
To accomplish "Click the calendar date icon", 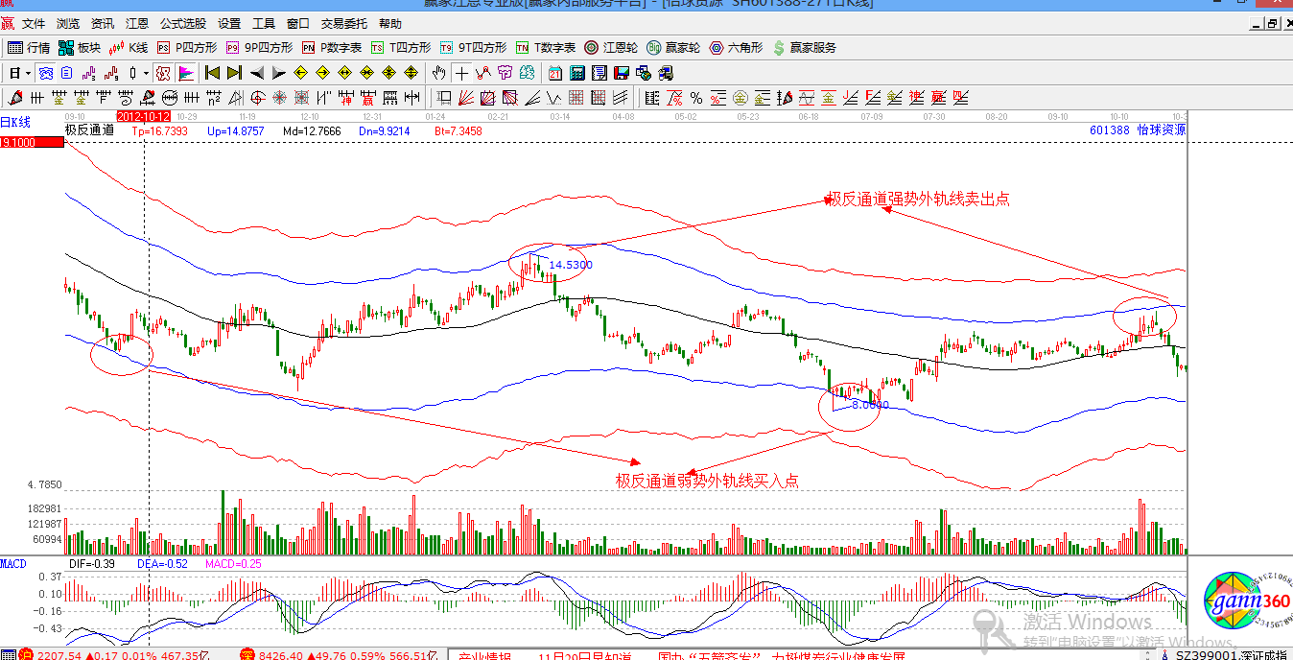I will (555, 73).
